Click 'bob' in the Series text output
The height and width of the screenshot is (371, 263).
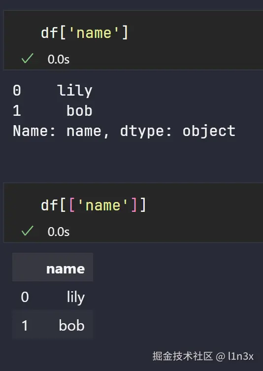click(x=79, y=110)
